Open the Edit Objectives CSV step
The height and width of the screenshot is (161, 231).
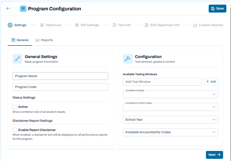[162, 25]
